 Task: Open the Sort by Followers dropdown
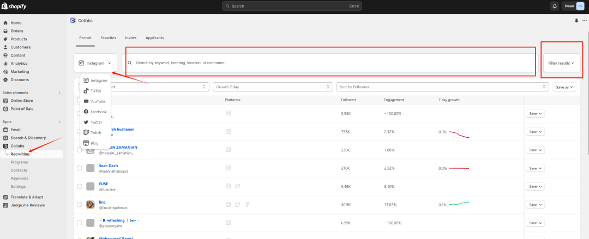click(442, 87)
